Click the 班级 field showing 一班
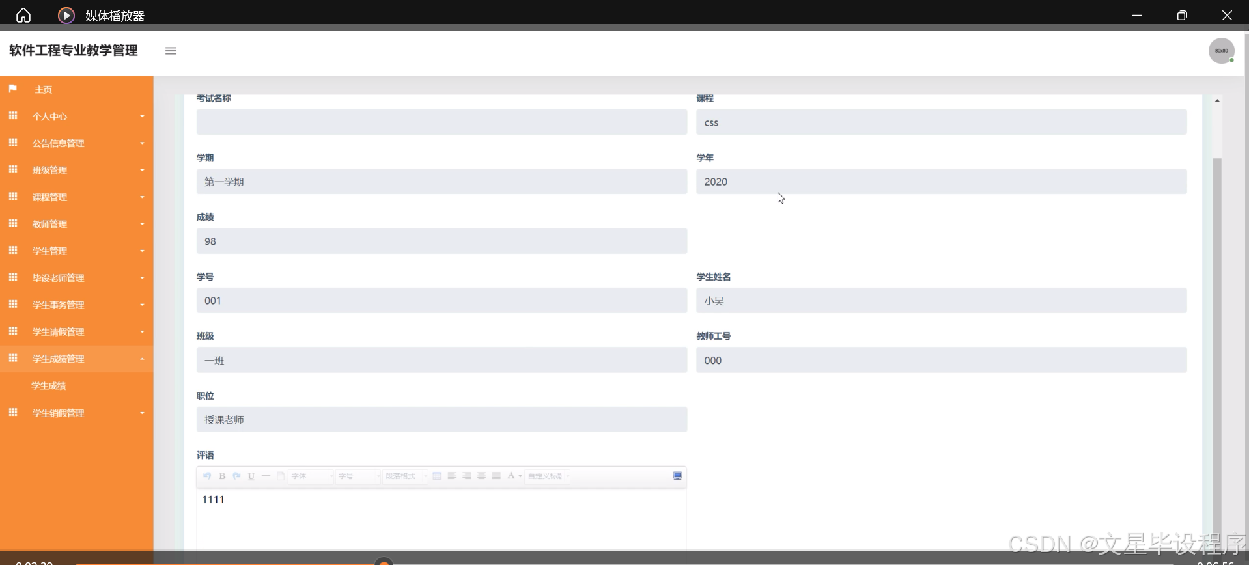1249x565 pixels. coord(442,360)
